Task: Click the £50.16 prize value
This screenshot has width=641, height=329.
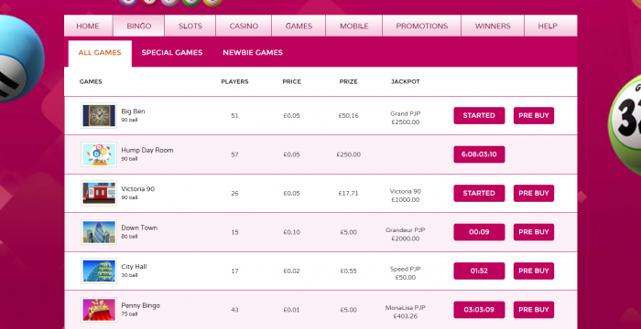Action: (x=348, y=115)
